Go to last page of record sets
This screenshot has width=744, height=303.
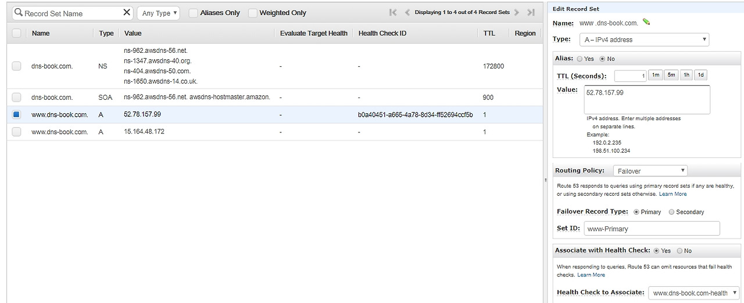pos(531,12)
